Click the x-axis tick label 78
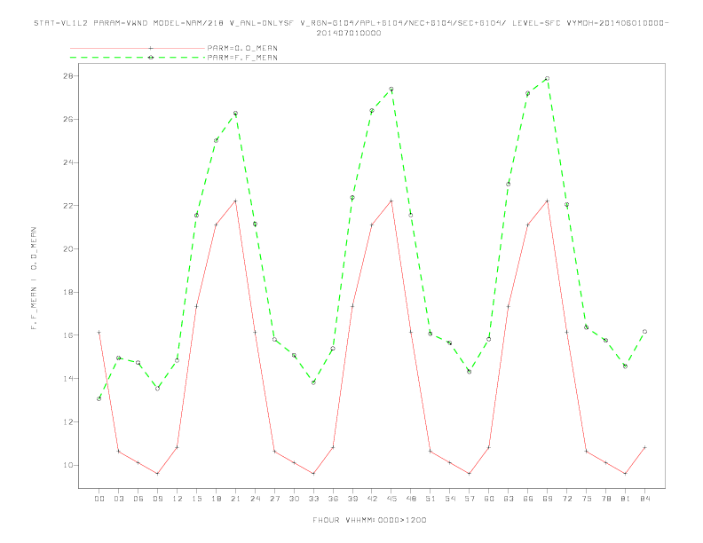The width and height of the screenshot is (703, 543). pos(605,499)
